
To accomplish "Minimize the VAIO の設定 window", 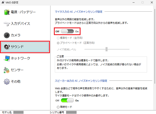I will (134, 2).
